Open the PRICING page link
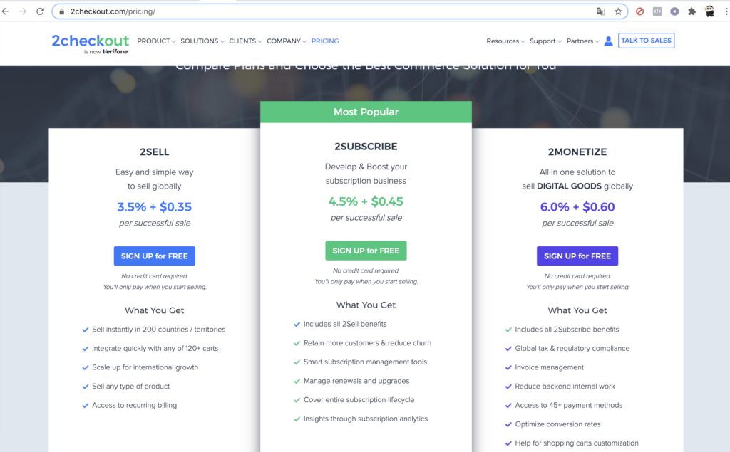 click(325, 41)
